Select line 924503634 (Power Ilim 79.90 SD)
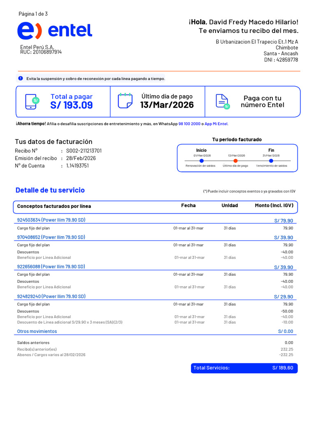Image resolution: width=316 pixels, height=422 pixels. coord(51,220)
